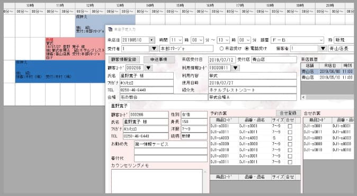Click the 洋服 size field showing 7~9
This screenshot has height=196, width=357.
tap(194, 129)
